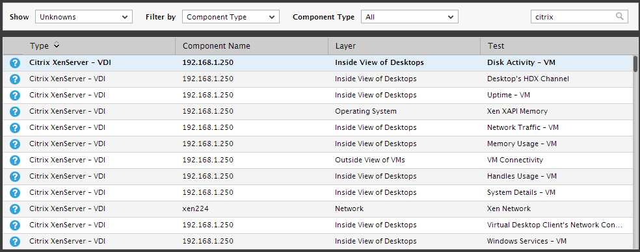Viewport: 640px width, 252px height.
Task: Select the Outside View of VMs layer cell
Action: (x=370, y=160)
